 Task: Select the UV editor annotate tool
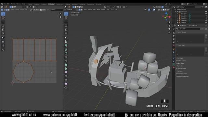(x=3, y=38)
